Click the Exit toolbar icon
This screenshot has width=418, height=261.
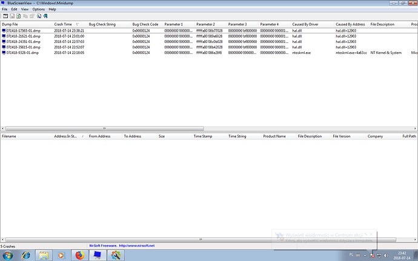pos(45,16)
